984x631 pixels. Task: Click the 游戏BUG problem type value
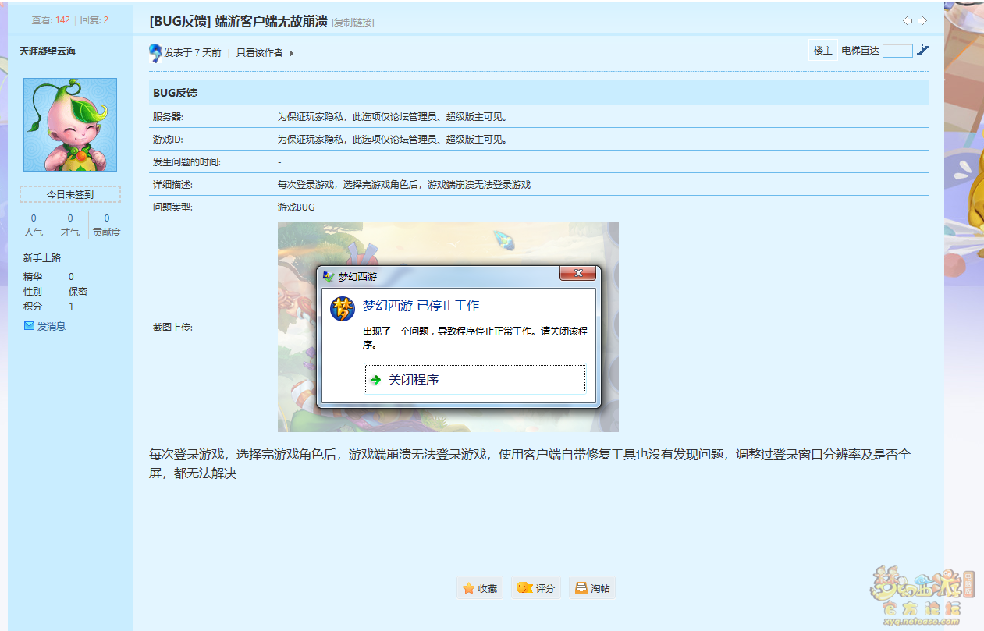[x=296, y=207]
